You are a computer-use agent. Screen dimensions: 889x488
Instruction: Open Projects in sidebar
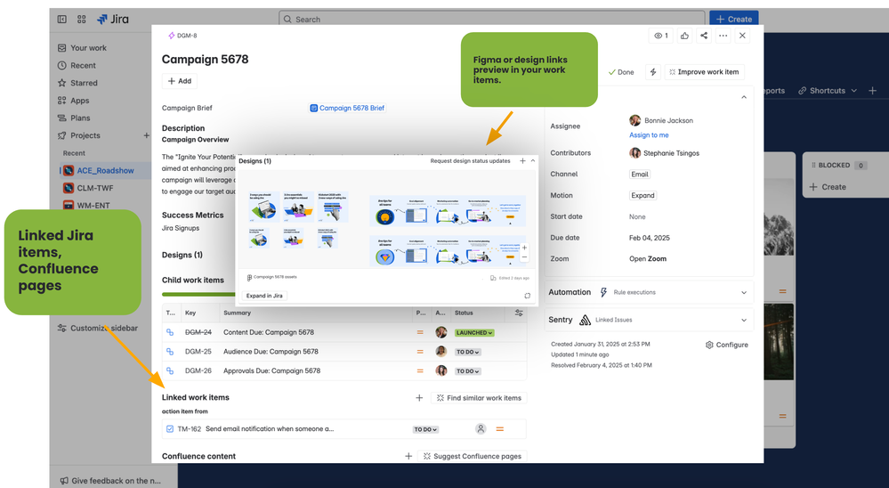pyautogui.click(x=85, y=135)
